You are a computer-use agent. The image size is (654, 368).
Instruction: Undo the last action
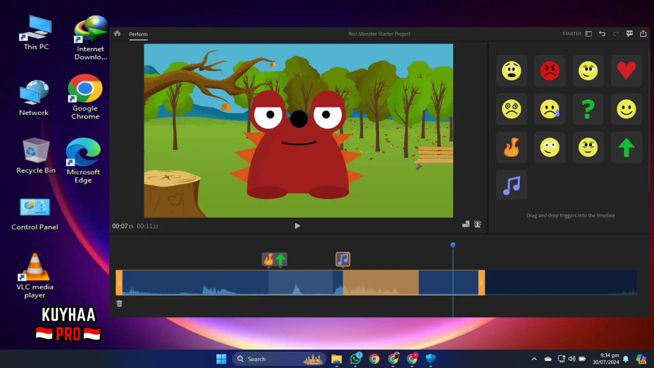tap(602, 34)
